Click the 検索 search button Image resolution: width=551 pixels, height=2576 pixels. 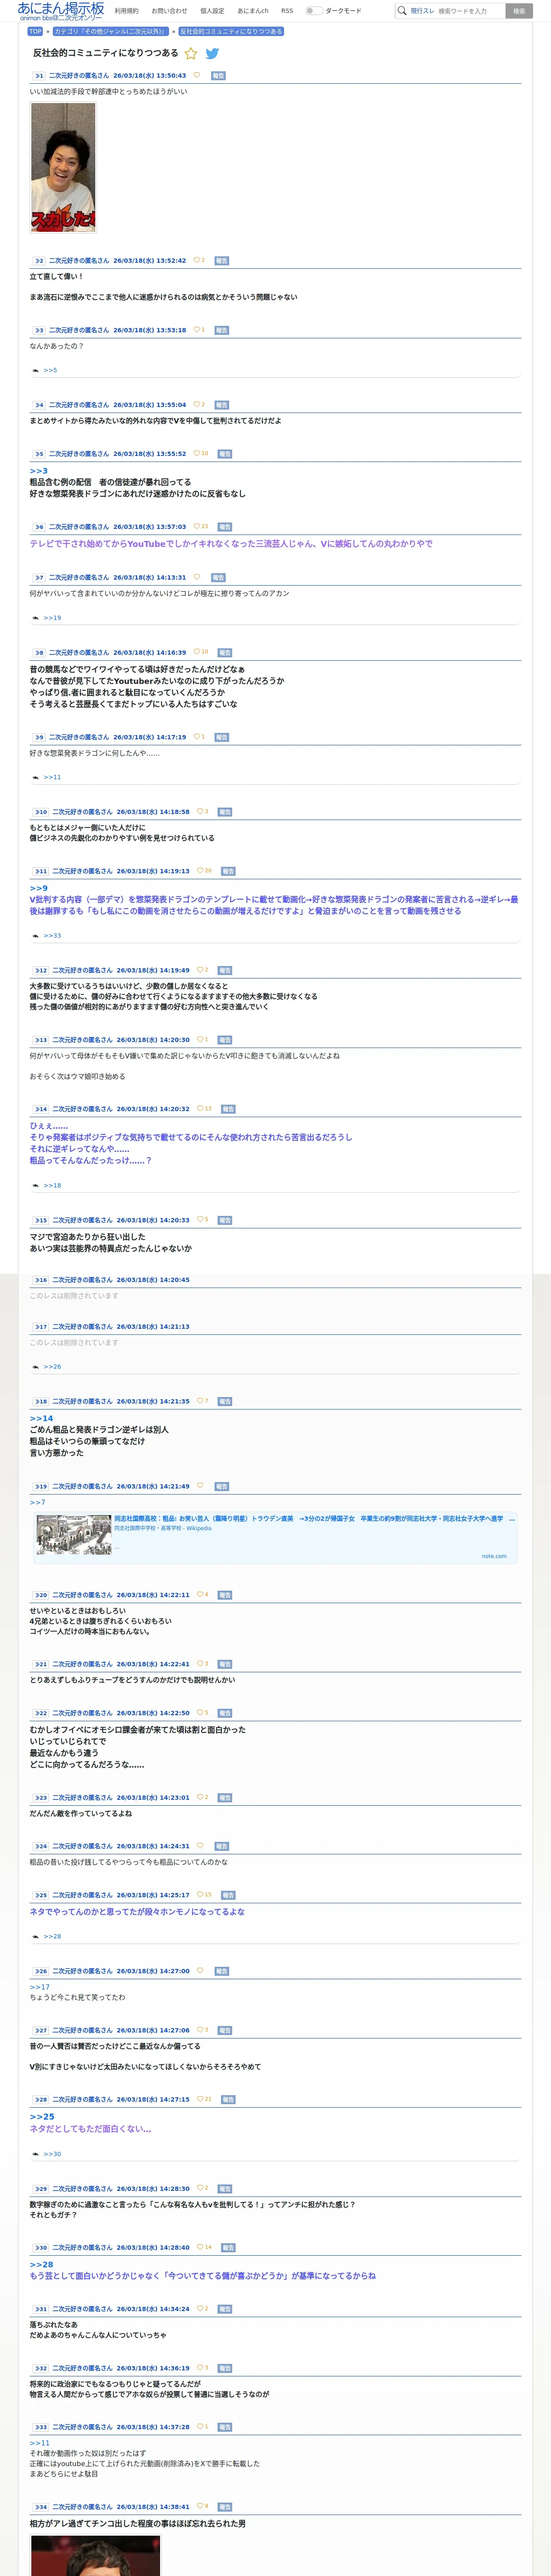coord(519,11)
